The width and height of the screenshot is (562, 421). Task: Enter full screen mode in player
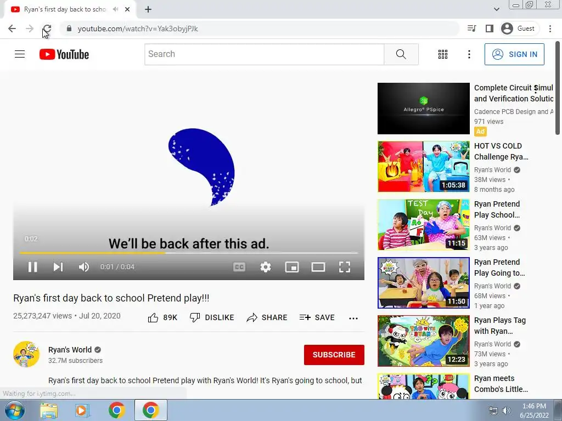[x=345, y=267]
